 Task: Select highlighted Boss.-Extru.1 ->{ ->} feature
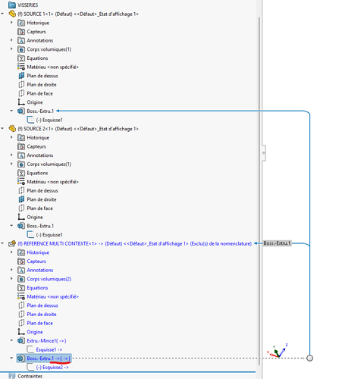tap(44, 359)
